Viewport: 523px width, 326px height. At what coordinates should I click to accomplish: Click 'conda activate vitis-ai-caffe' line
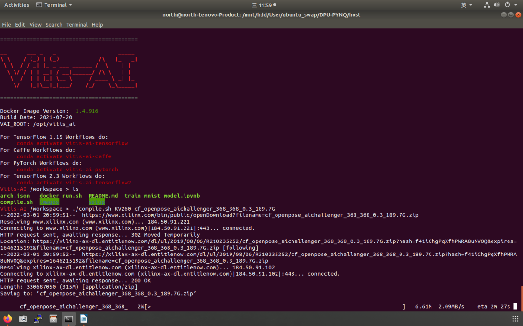64,156
